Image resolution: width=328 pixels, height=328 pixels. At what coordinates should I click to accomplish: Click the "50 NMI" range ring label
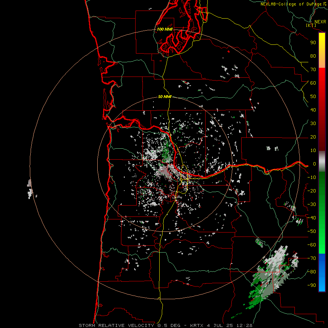(x=165, y=97)
